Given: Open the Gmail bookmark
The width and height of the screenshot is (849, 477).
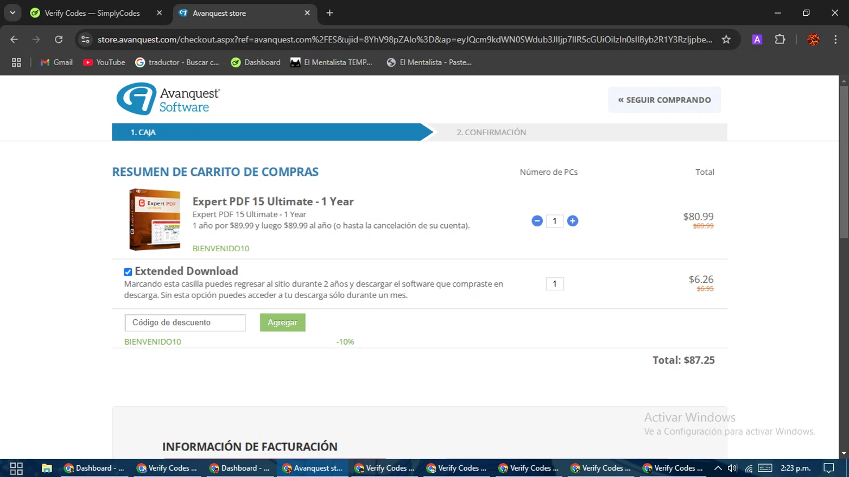Looking at the screenshot, I should point(57,62).
